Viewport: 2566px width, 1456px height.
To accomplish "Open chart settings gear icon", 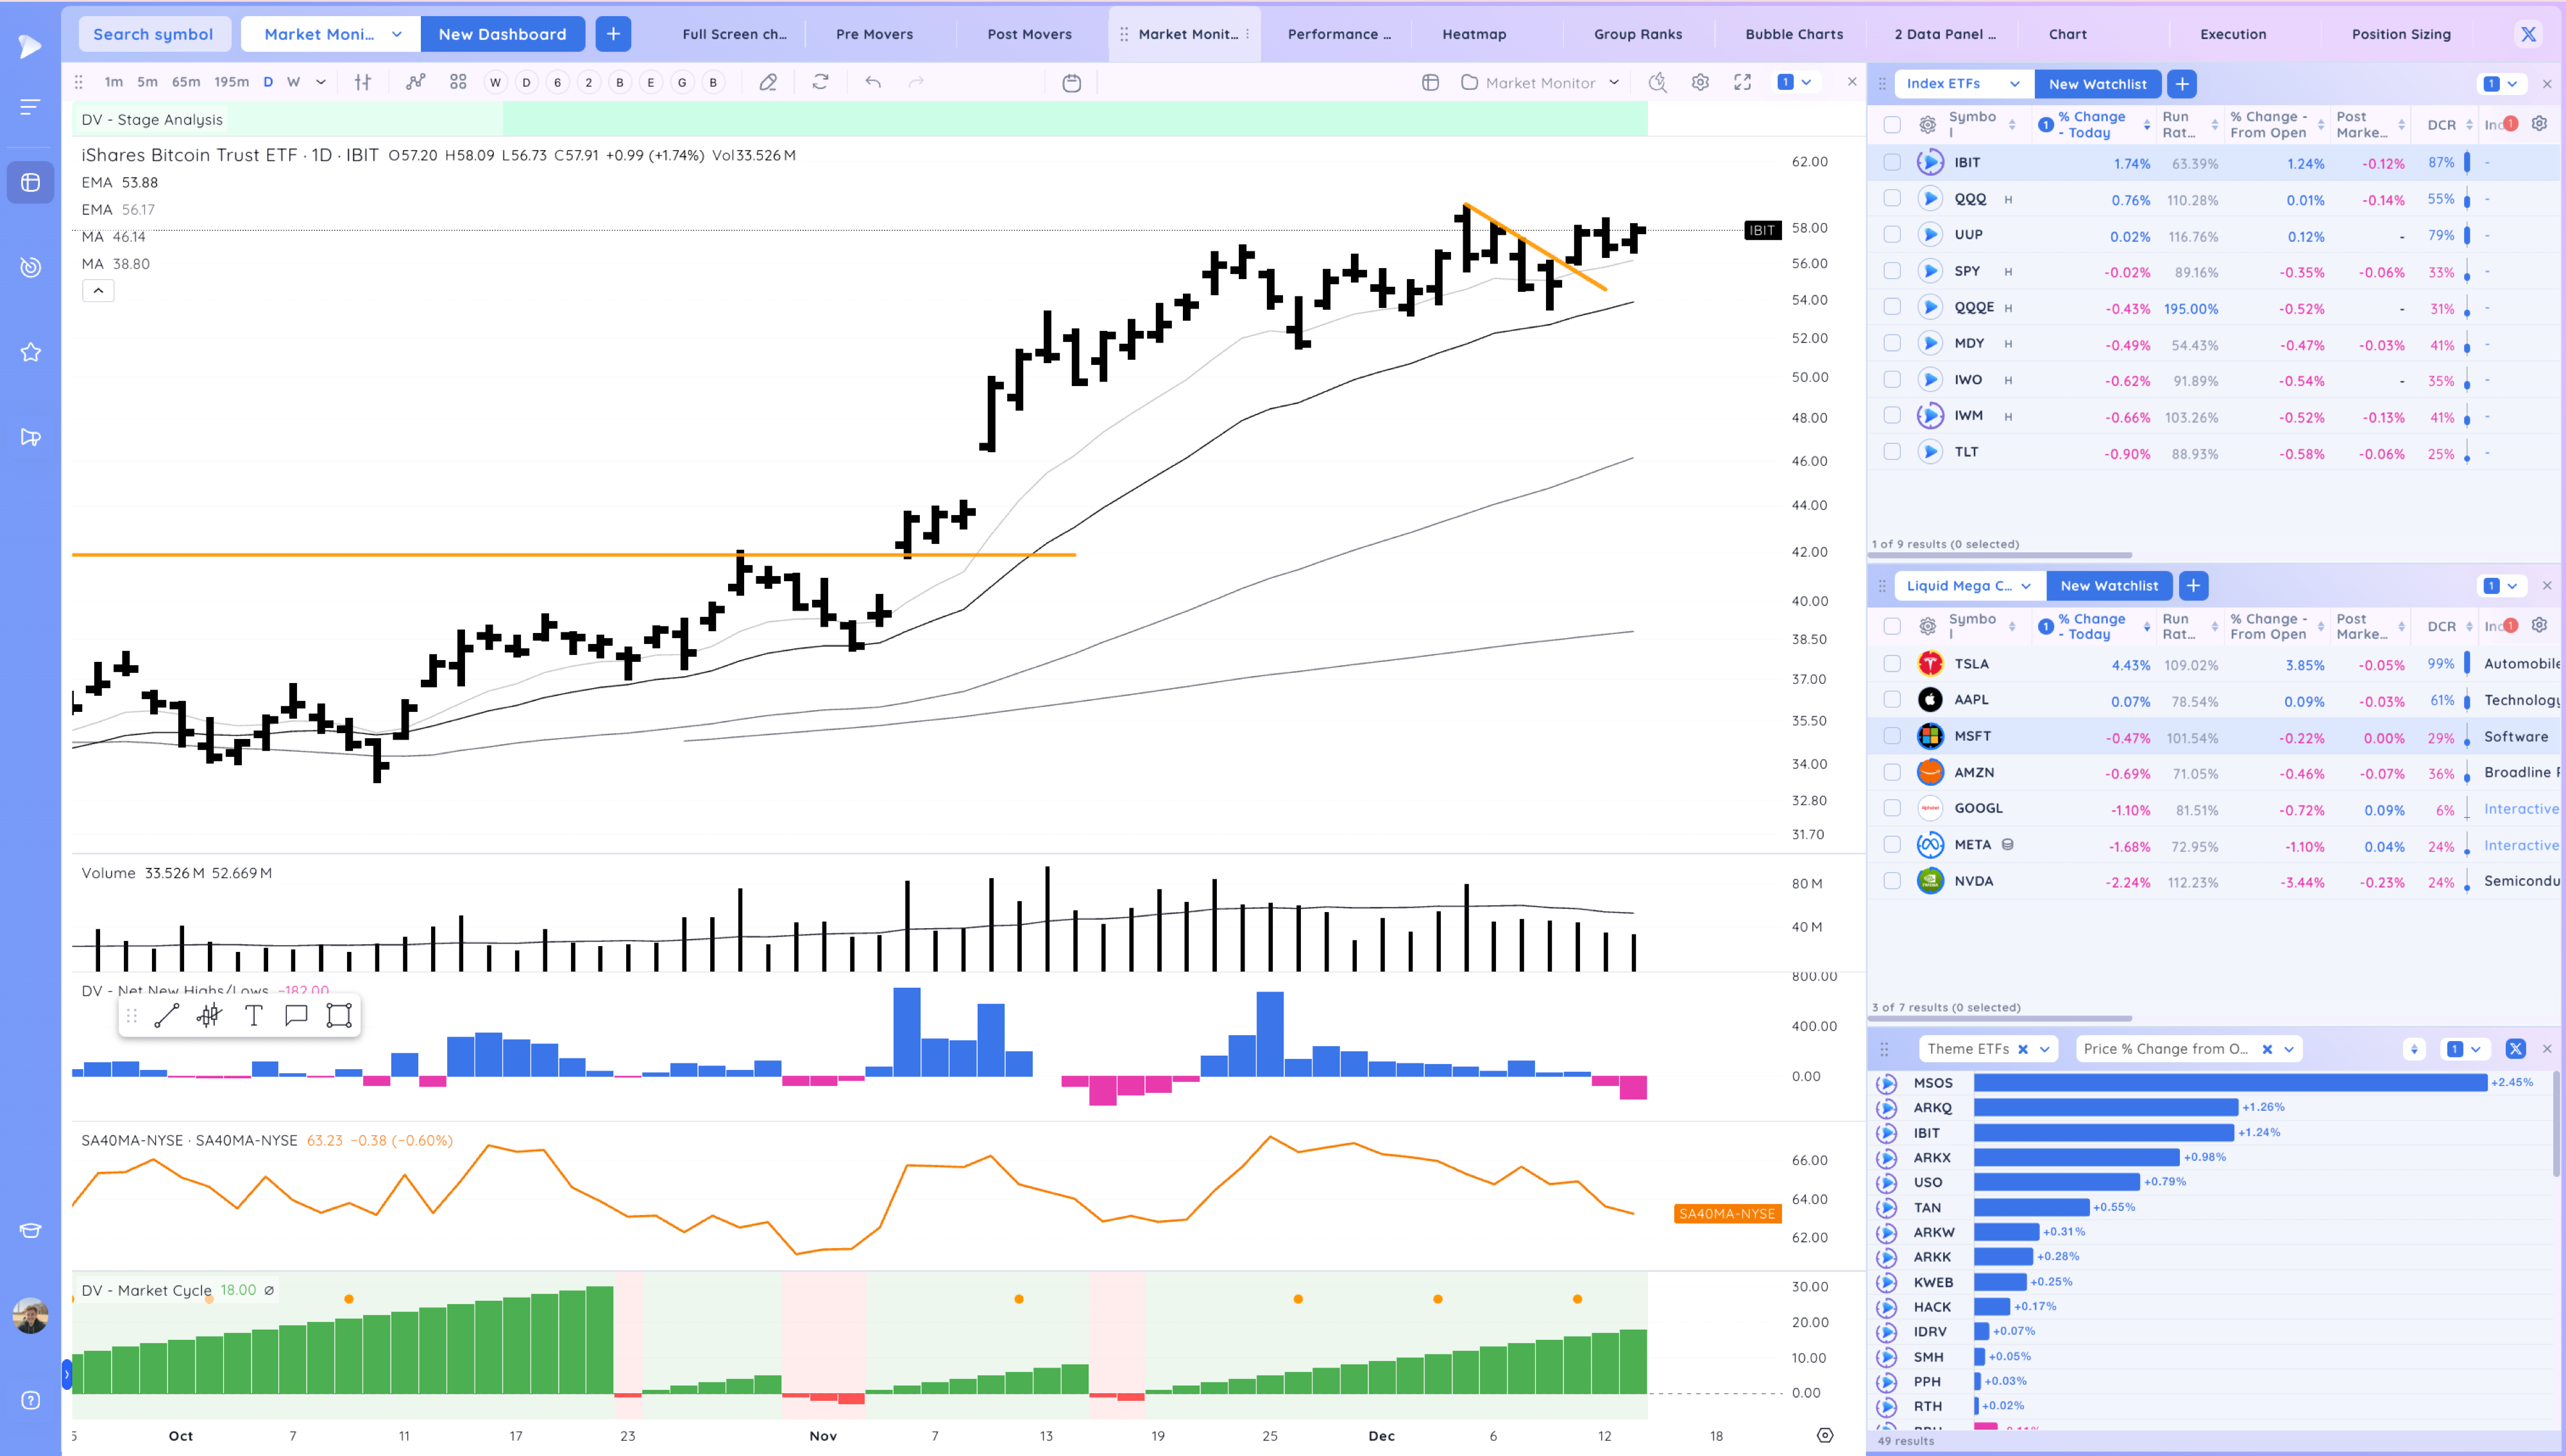I will pos(1700,82).
